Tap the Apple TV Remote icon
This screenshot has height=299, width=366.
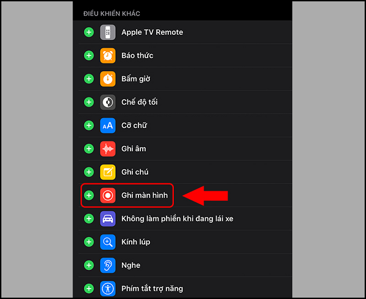[107, 32]
